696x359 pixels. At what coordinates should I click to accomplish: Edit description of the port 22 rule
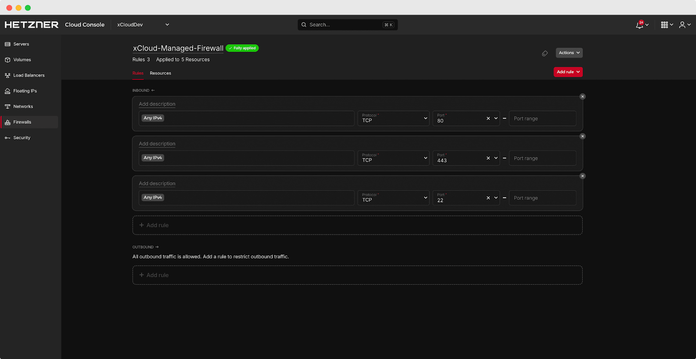coord(157,184)
